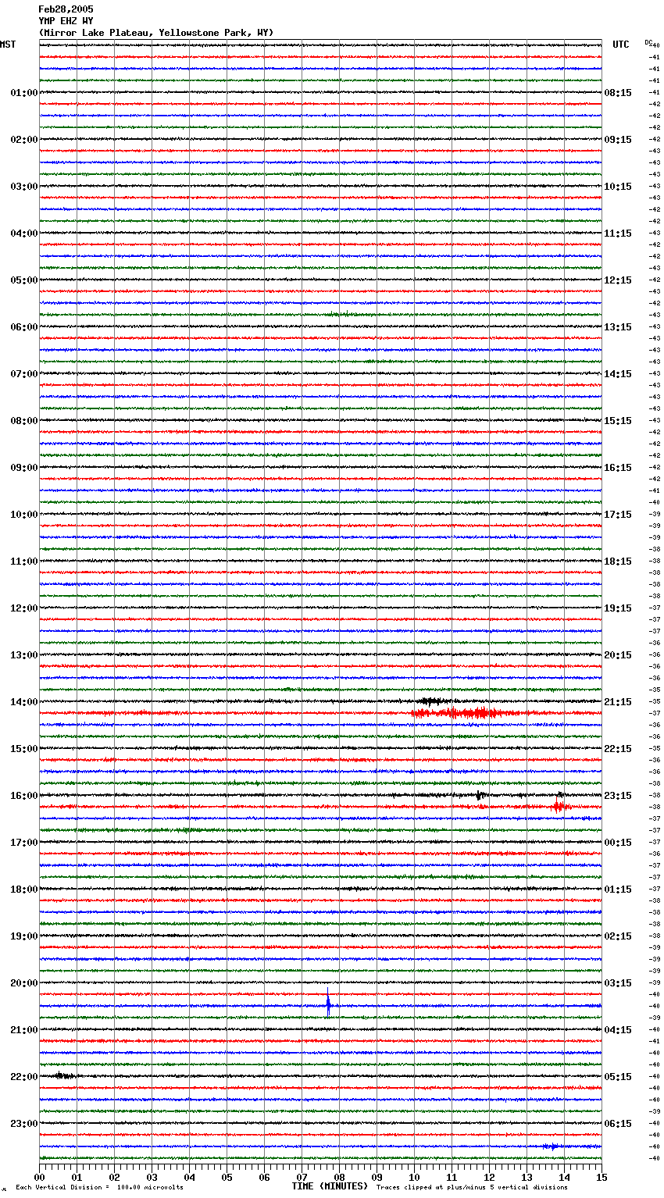This screenshot has width=664, height=1198.
Task: Click the 'MST' column header
Action: click(8, 45)
